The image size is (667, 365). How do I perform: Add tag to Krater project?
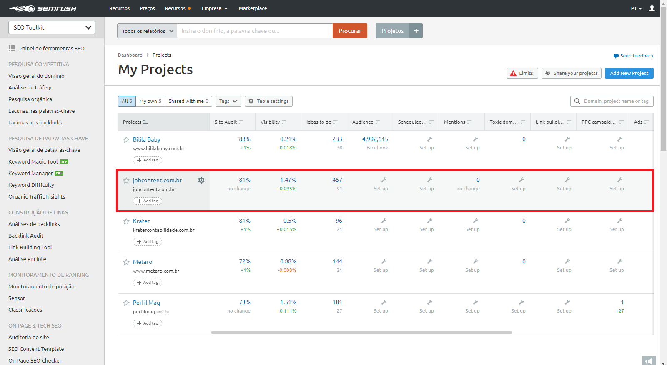[148, 242]
